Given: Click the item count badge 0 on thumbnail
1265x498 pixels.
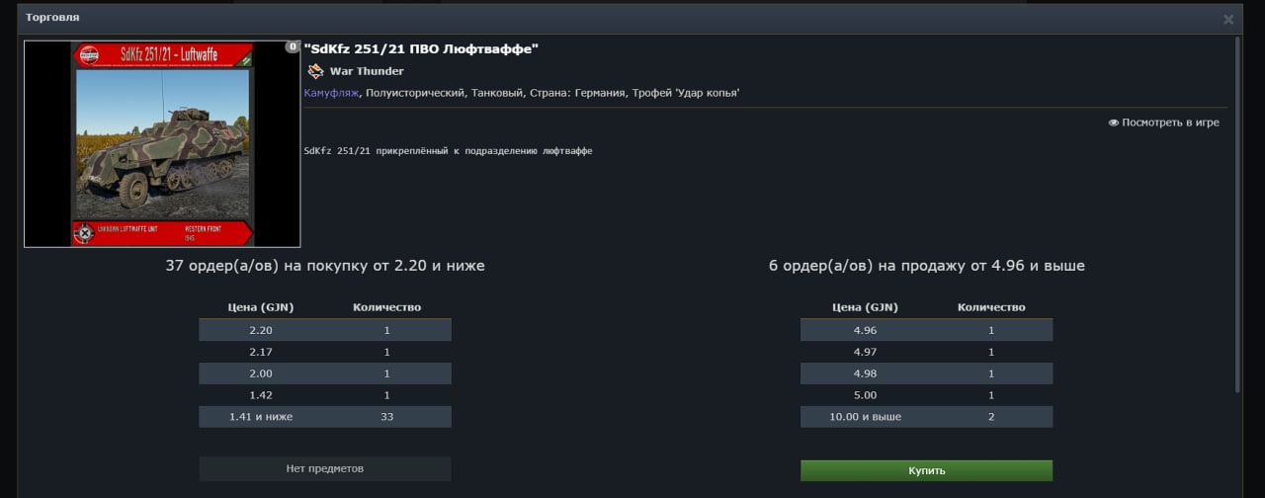Looking at the screenshot, I should [293, 46].
